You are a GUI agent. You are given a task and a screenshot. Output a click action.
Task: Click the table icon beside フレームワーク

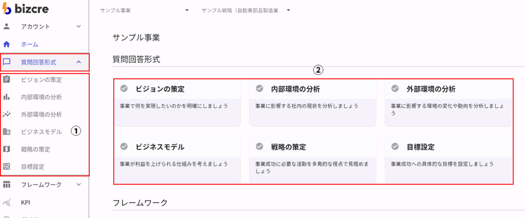(7, 185)
